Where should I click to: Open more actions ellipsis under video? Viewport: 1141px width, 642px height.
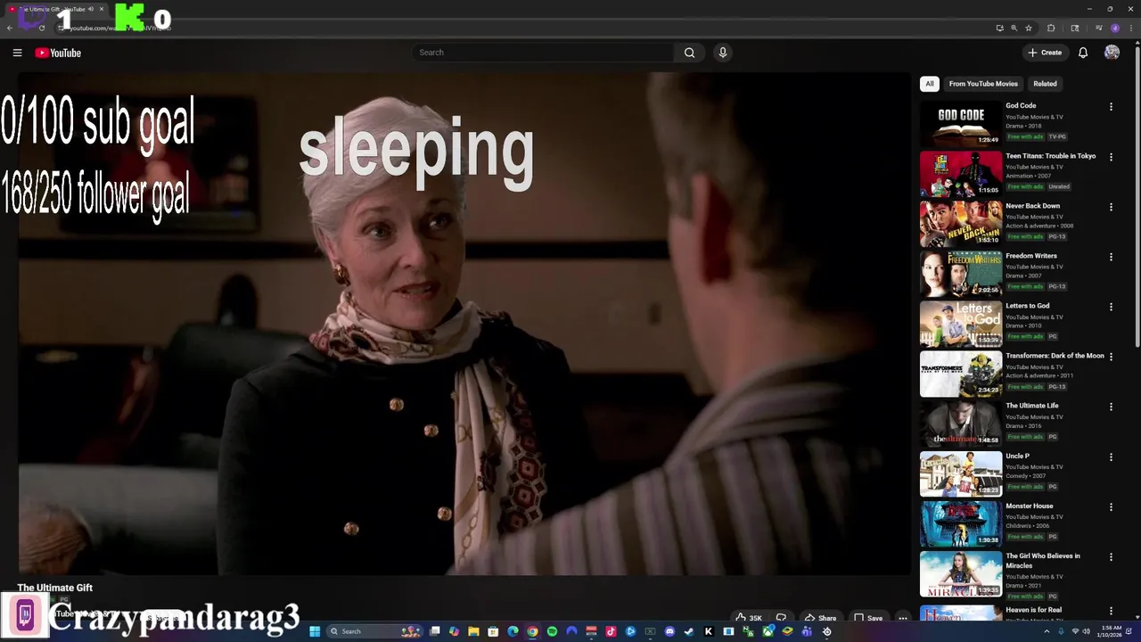tap(902, 618)
